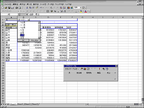
Task: Sort descending with the Z-A icon
Action: (x=64, y=8)
